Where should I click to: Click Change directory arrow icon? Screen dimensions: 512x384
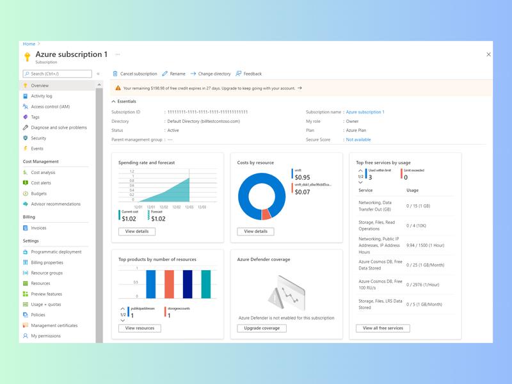(193, 74)
